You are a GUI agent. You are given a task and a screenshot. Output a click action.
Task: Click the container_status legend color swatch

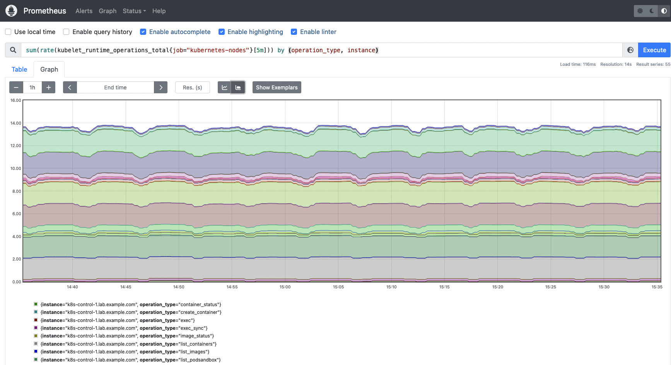[x=36, y=304]
